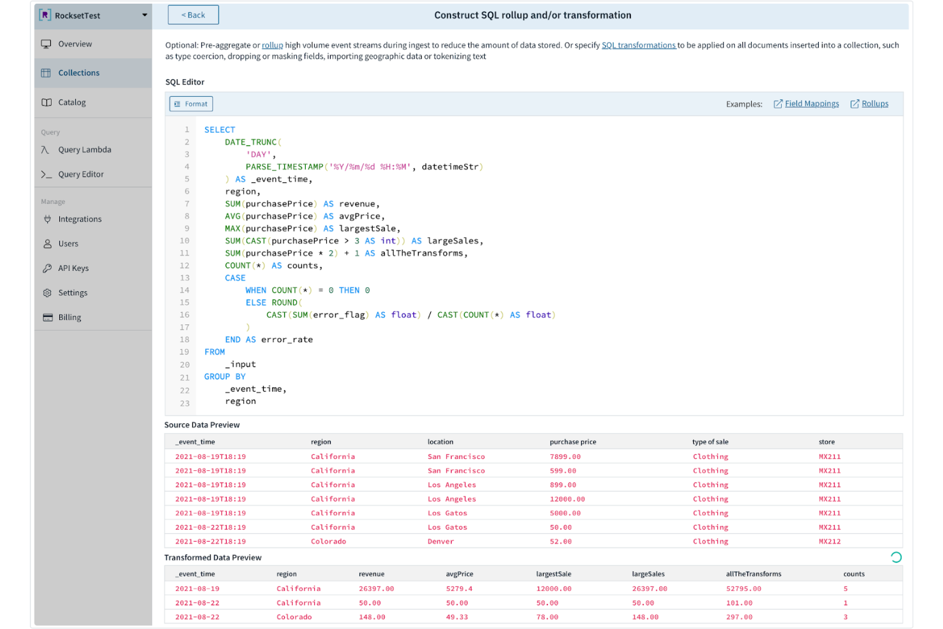Click the Integrations plug icon

[x=47, y=219]
